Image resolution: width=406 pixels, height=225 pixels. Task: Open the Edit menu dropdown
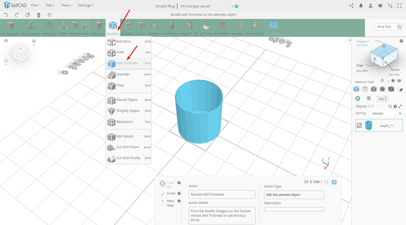[x=50, y=6]
